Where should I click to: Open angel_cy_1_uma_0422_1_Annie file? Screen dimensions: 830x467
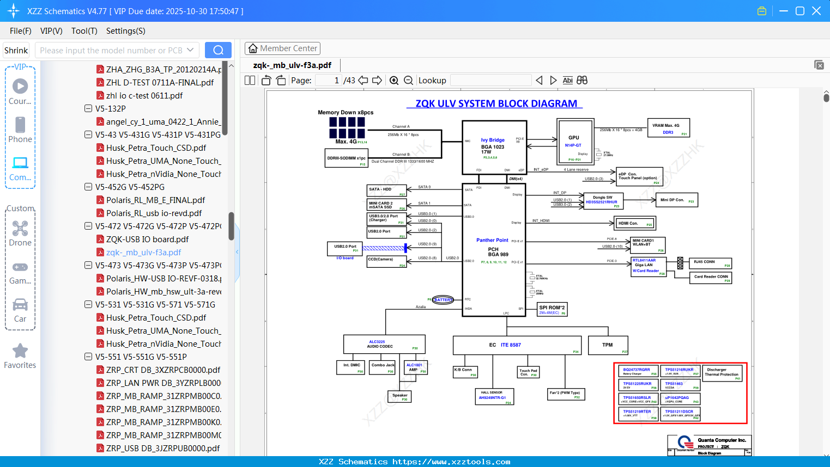pos(163,121)
